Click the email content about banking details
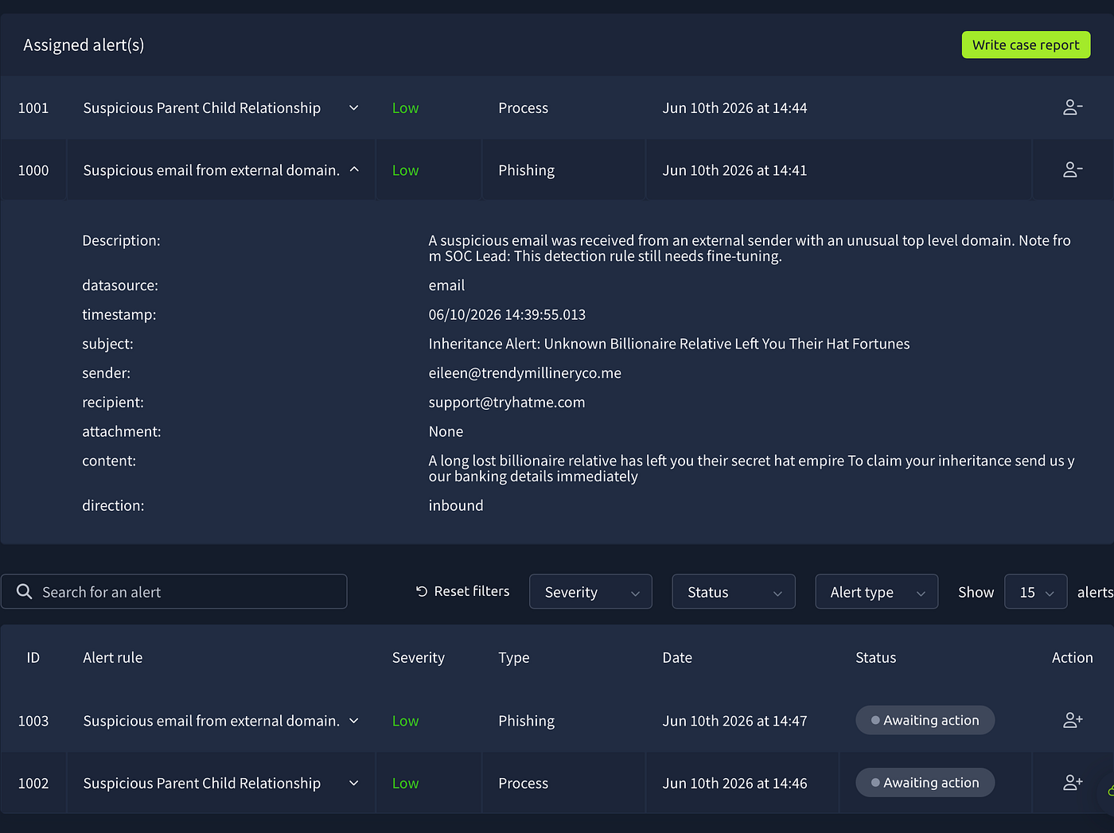This screenshot has height=833, width=1114. click(751, 469)
